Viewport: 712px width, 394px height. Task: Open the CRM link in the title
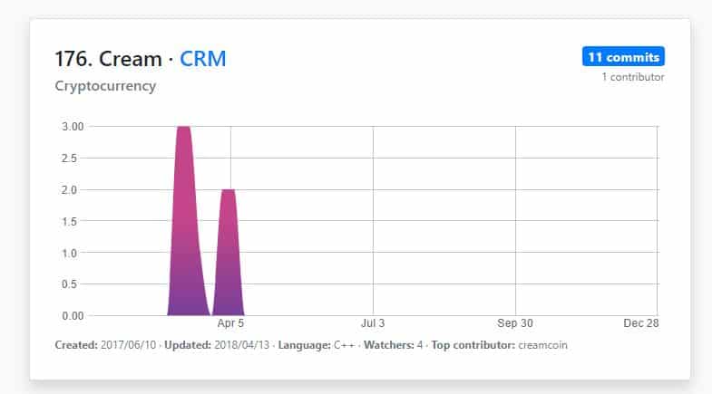202,59
